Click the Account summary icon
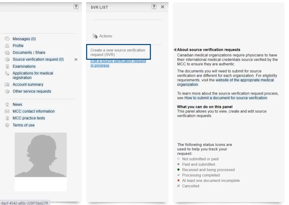Image resolution: width=289 pixels, height=205 pixels. coord(7,84)
